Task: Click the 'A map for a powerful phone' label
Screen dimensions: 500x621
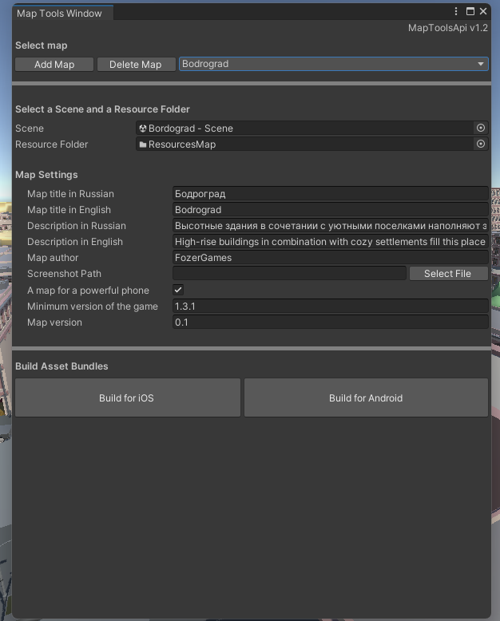Action: click(88, 291)
